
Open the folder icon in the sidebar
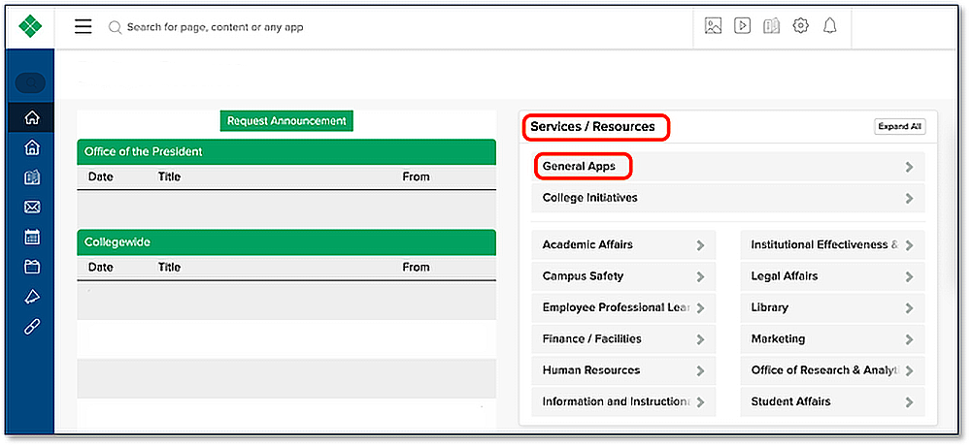pos(32,267)
